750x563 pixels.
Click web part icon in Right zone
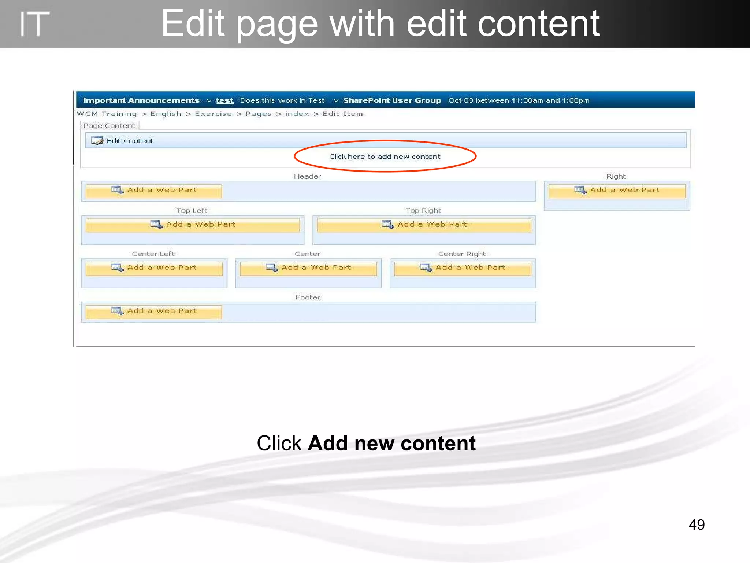coord(580,190)
